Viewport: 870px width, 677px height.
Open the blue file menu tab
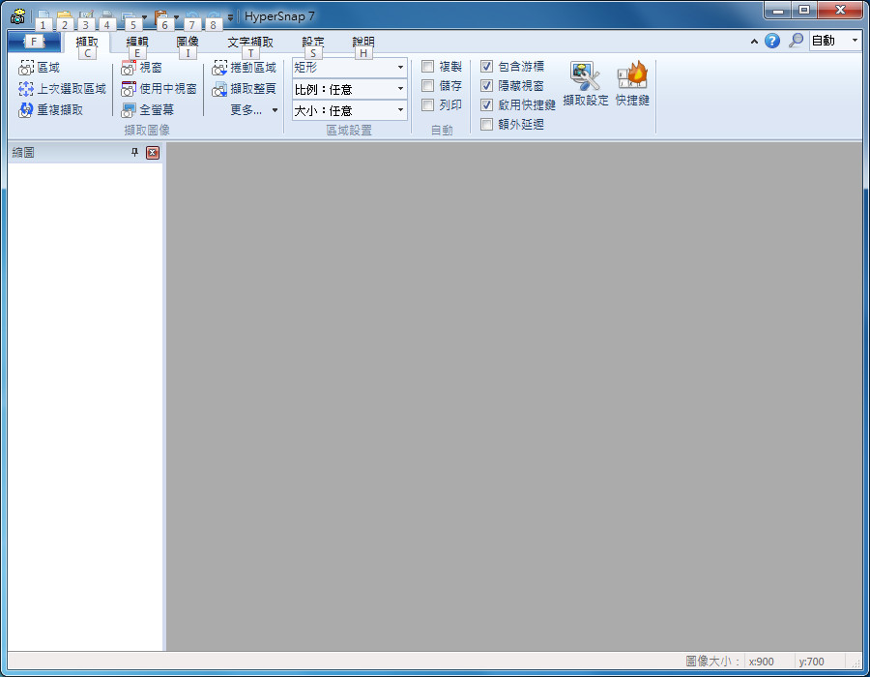click(x=35, y=41)
